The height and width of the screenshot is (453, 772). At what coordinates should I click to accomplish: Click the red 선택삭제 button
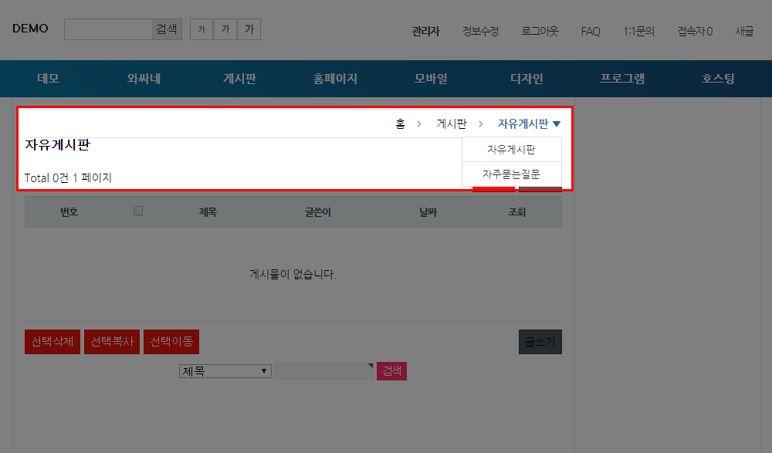coord(52,341)
